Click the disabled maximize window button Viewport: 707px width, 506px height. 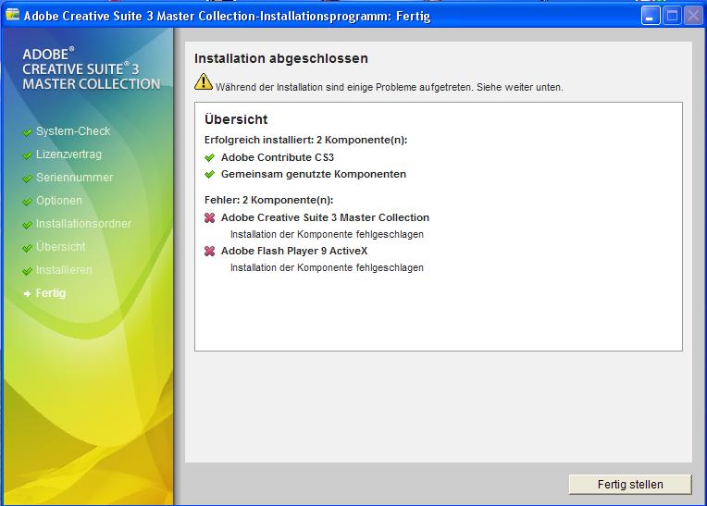tap(672, 16)
